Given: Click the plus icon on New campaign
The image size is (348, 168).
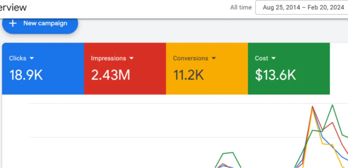Looking at the screenshot, I should (13, 23).
